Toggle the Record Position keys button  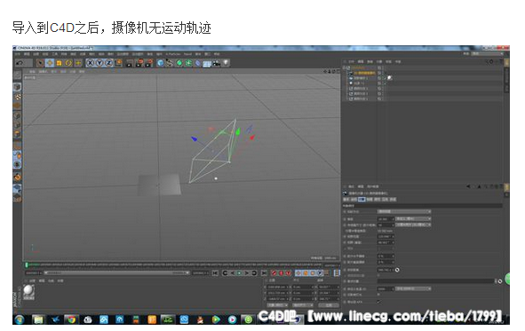coord(298,273)
